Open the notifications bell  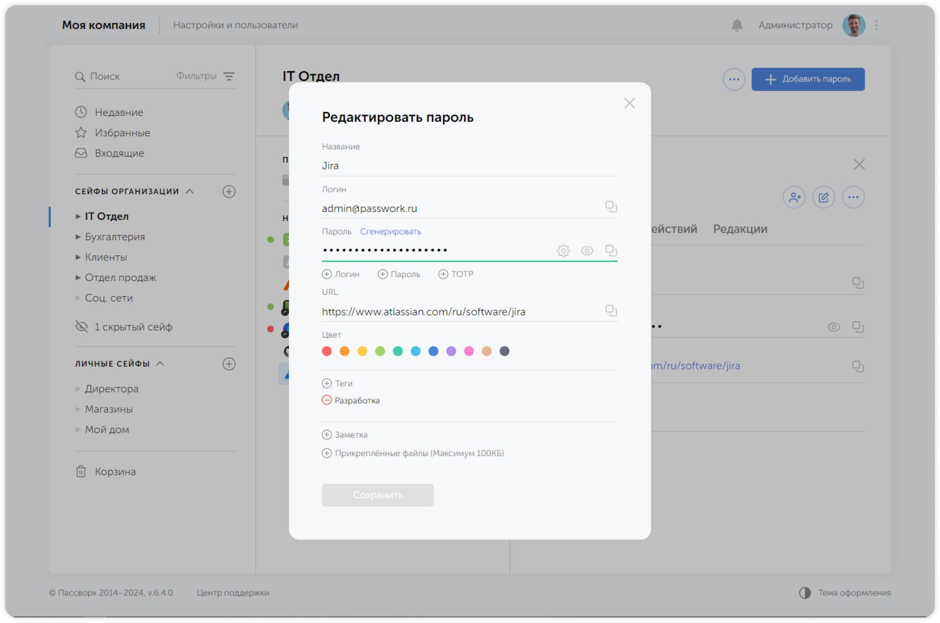pos(737,25)
